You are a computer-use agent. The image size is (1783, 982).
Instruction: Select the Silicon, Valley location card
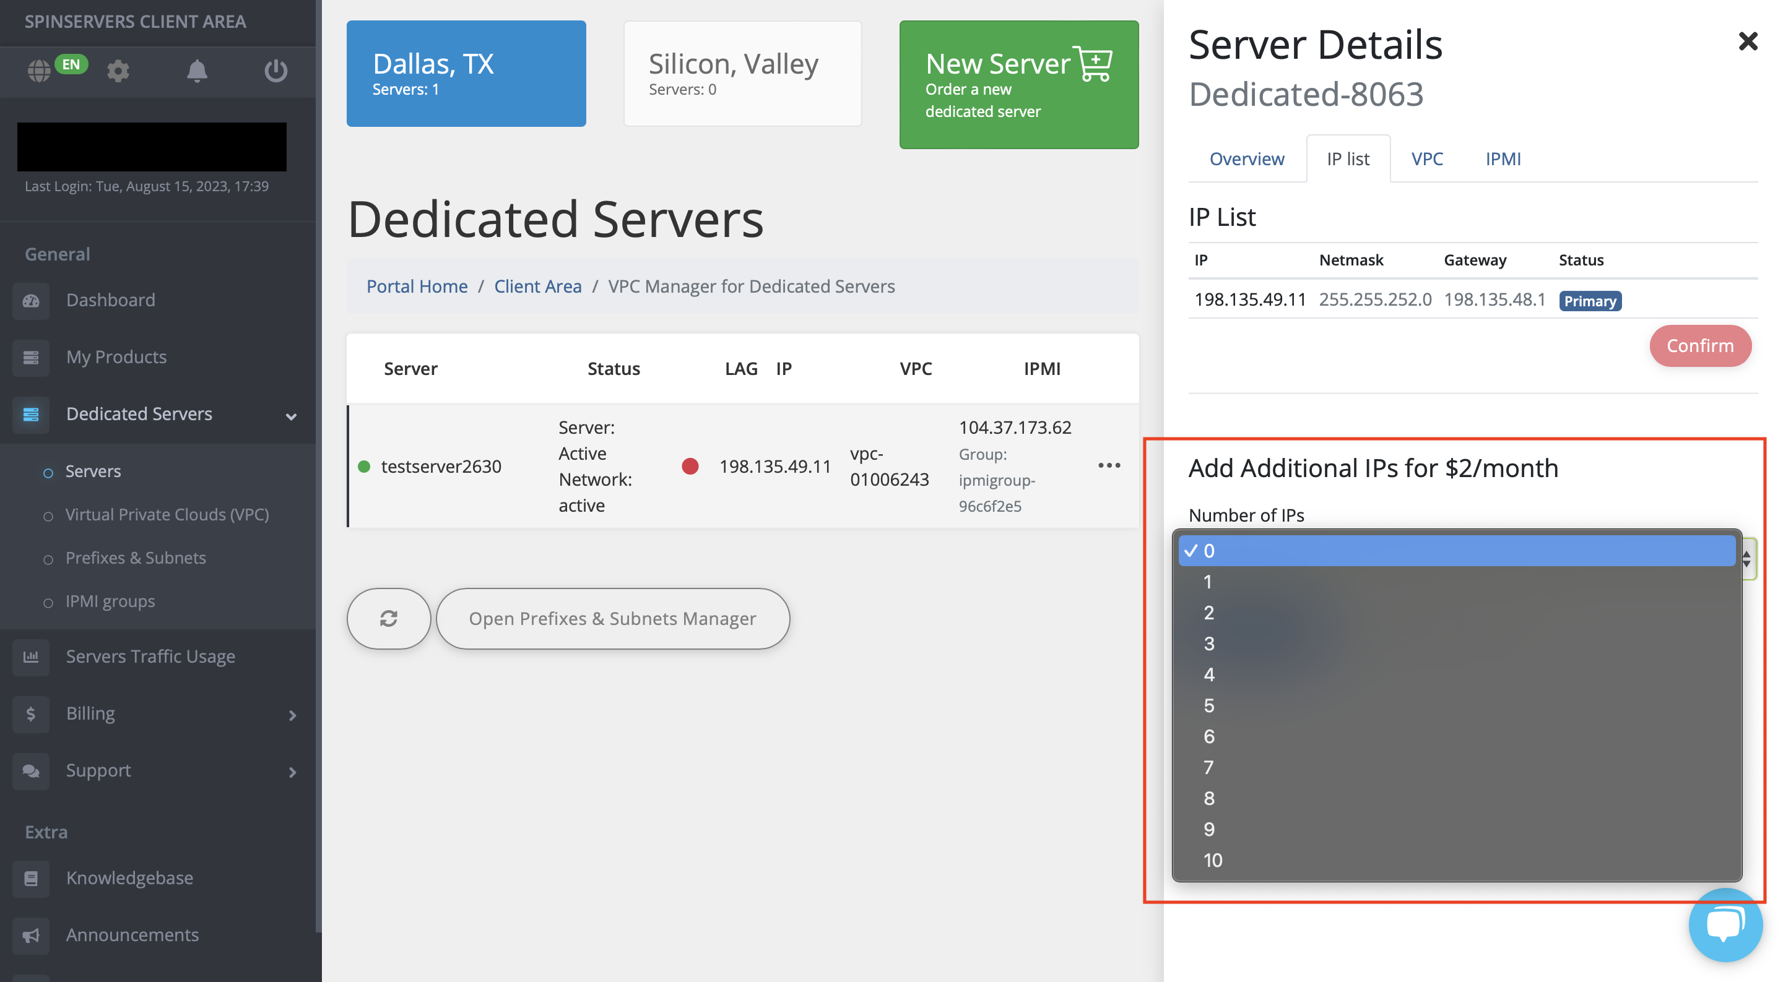tap(742, 74)
